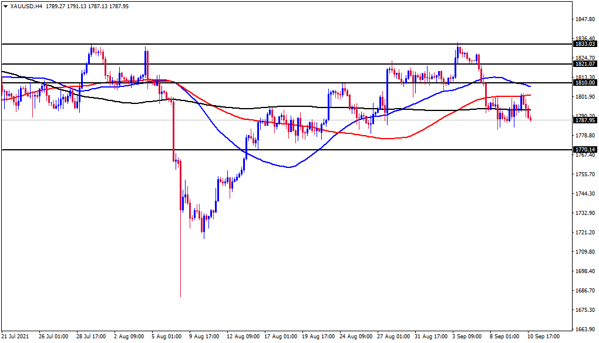The width and height of the screenshot is (599, 343).
Task: Select the 1821.07 horizontal line price label
Action: [585, 64]
